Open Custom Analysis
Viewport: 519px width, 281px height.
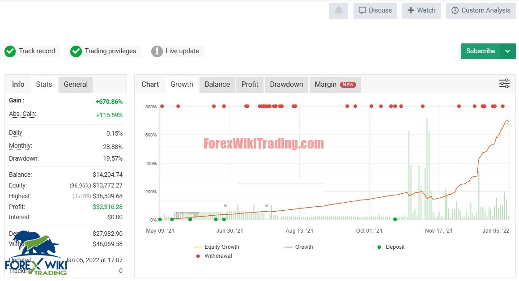tap(481, 11)
